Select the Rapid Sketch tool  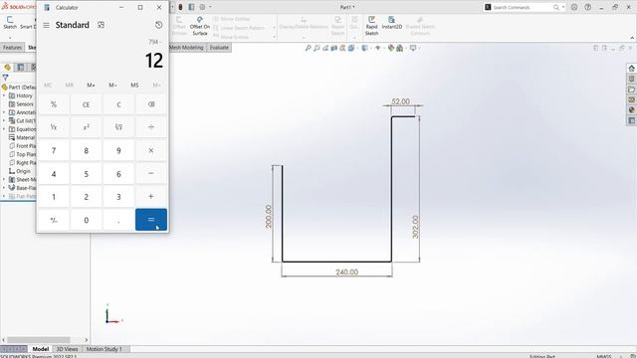(x=371, y=26)
